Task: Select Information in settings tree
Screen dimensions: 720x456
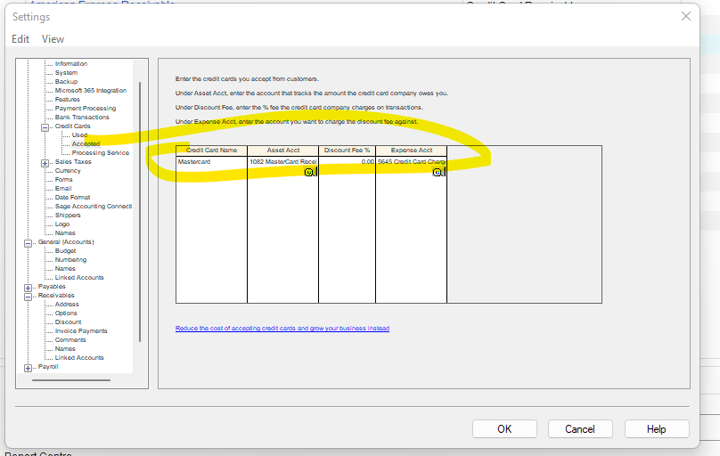Action: 71,64
